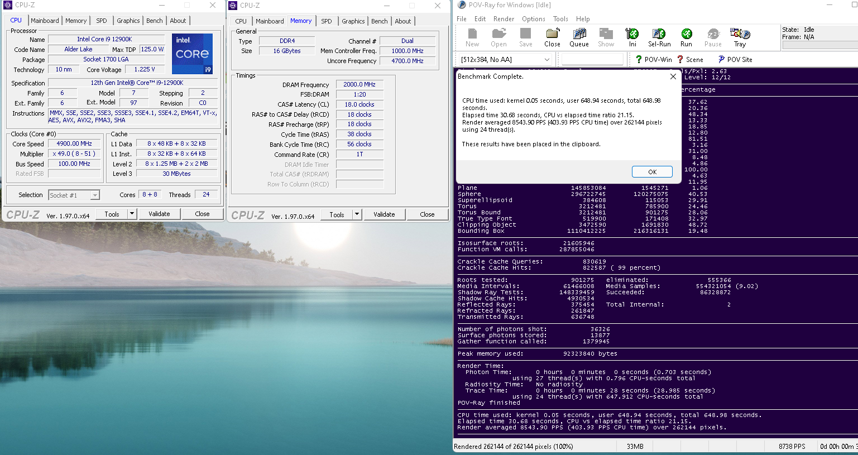858x455 pixels.
Task: Click the Command Rate 1T value
Action: coord(360,154)
